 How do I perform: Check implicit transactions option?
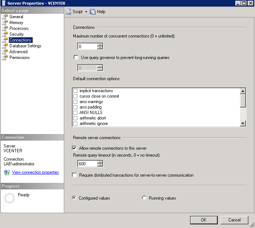click(75, 91)
